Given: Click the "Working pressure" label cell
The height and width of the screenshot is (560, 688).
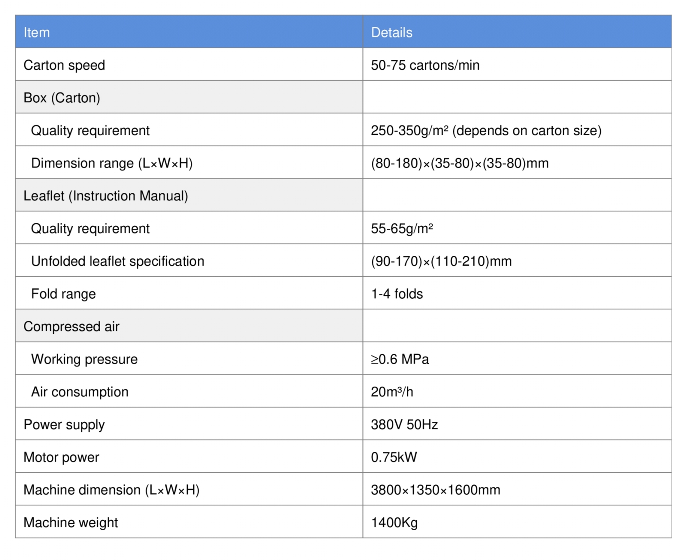Looking at the screenshot, I should (84, 359).
